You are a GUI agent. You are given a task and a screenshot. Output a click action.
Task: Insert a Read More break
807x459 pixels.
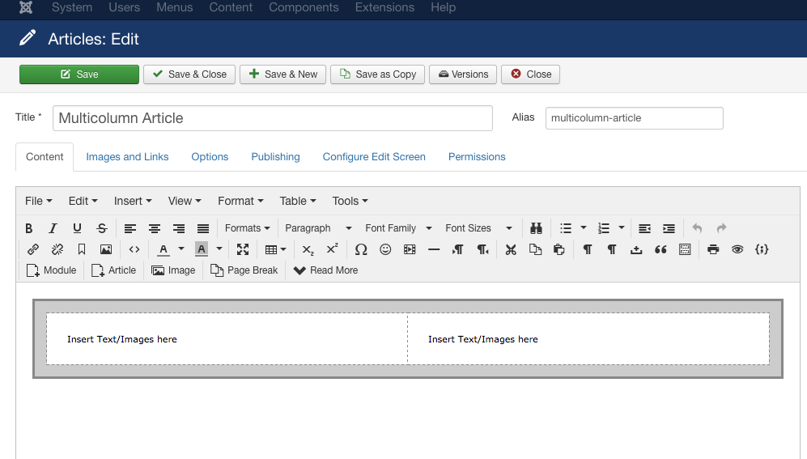point(325,270)
